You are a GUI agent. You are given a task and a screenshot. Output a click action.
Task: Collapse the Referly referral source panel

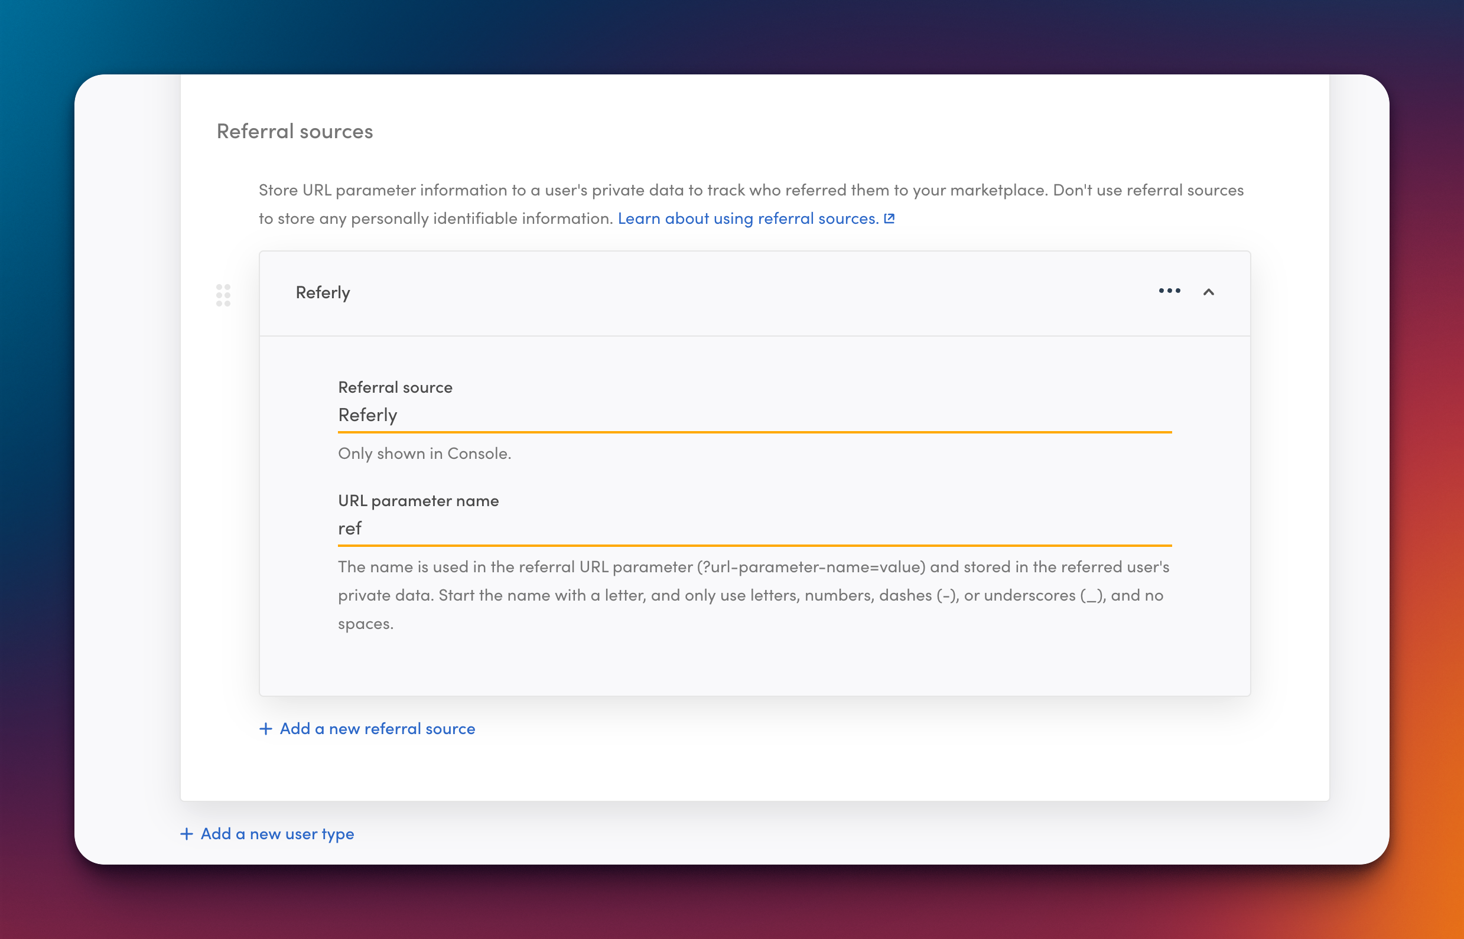click(x=1208, y=292)
